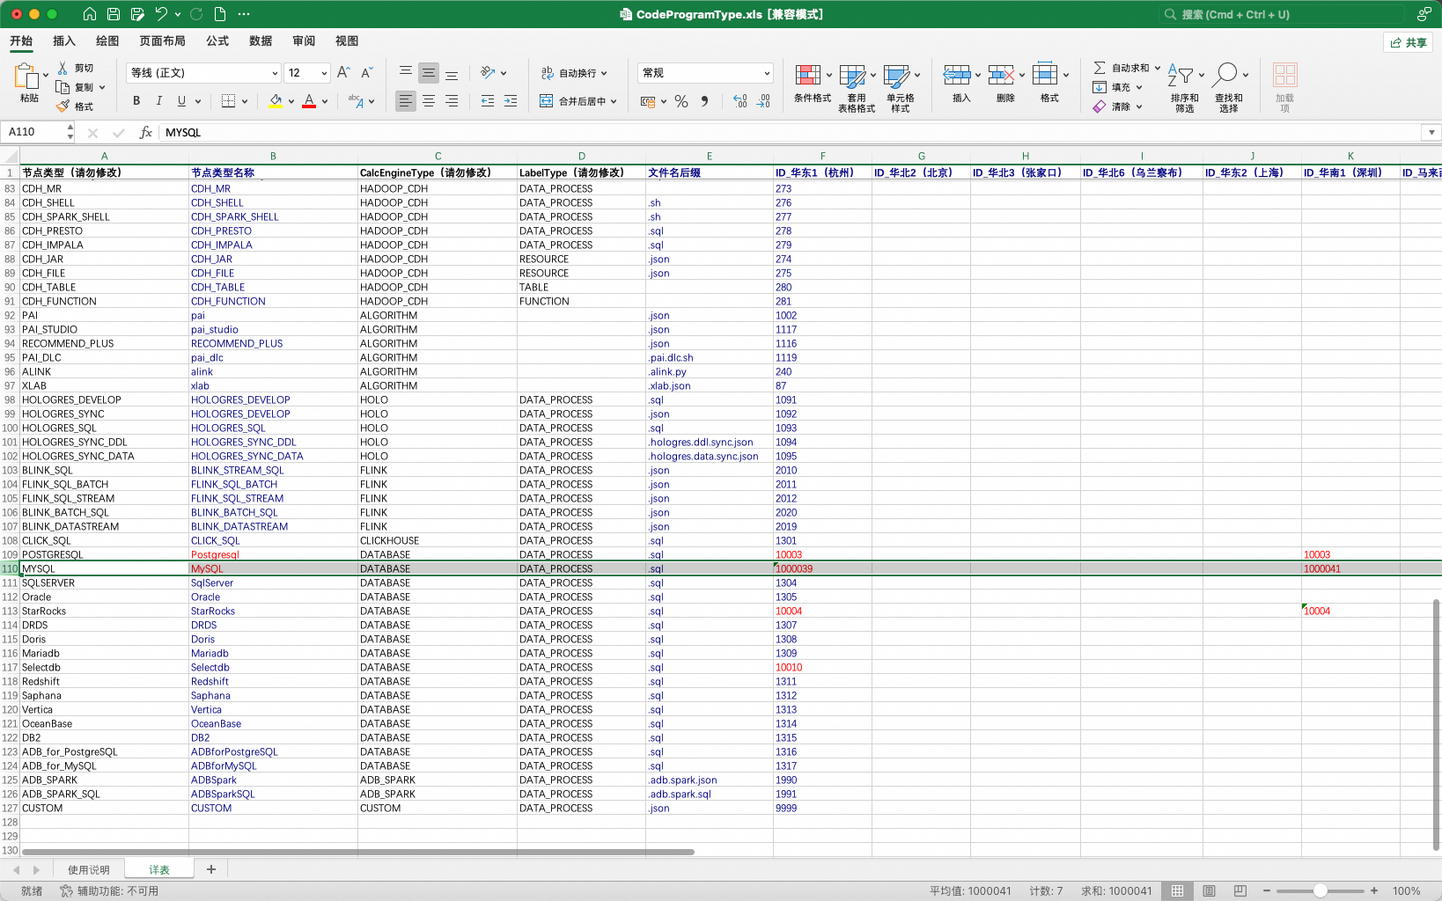The width and height of the screenshot is (1442, 901).
Task: Decrease indent in the cell
Action: (x=488, y=101)
